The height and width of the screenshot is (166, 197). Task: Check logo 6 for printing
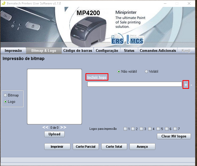167,129
